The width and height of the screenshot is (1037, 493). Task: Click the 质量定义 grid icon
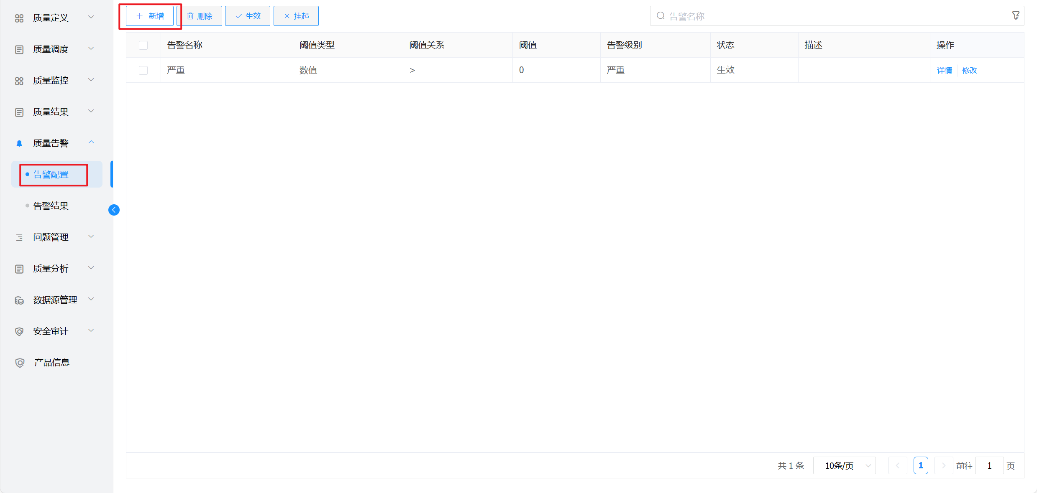[x=19, y=18]
